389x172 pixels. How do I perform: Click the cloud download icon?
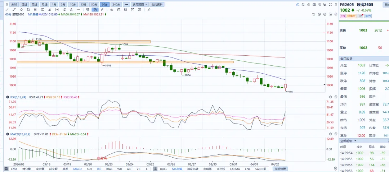pyautogui.click(x=309, y=4)
